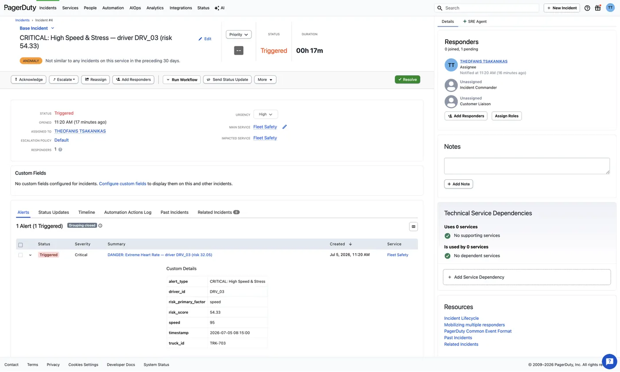Viewport: 620px width, 372px height.
Task: Click the magnifier icon in the search box
Action: tap(439, 8)
